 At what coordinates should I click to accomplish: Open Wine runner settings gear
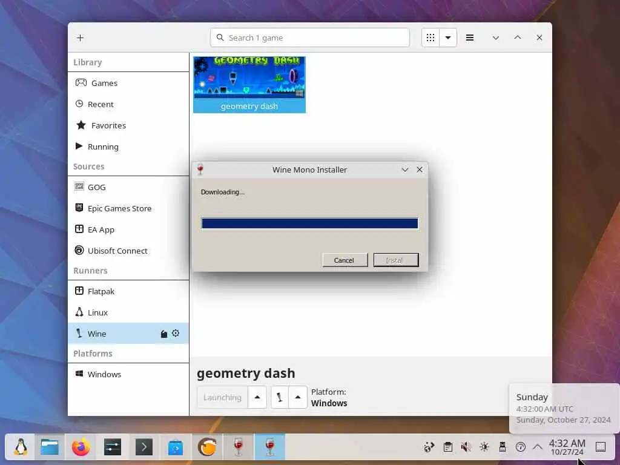pyautogui.click(x=176, y=334)
